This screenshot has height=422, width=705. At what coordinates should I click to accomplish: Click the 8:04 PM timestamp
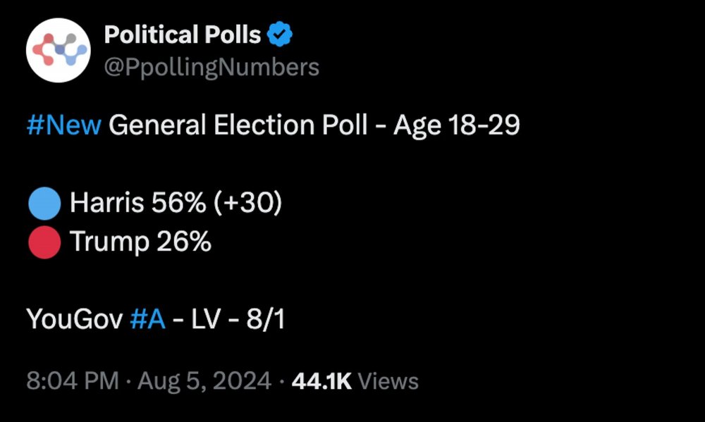[73, 381]
